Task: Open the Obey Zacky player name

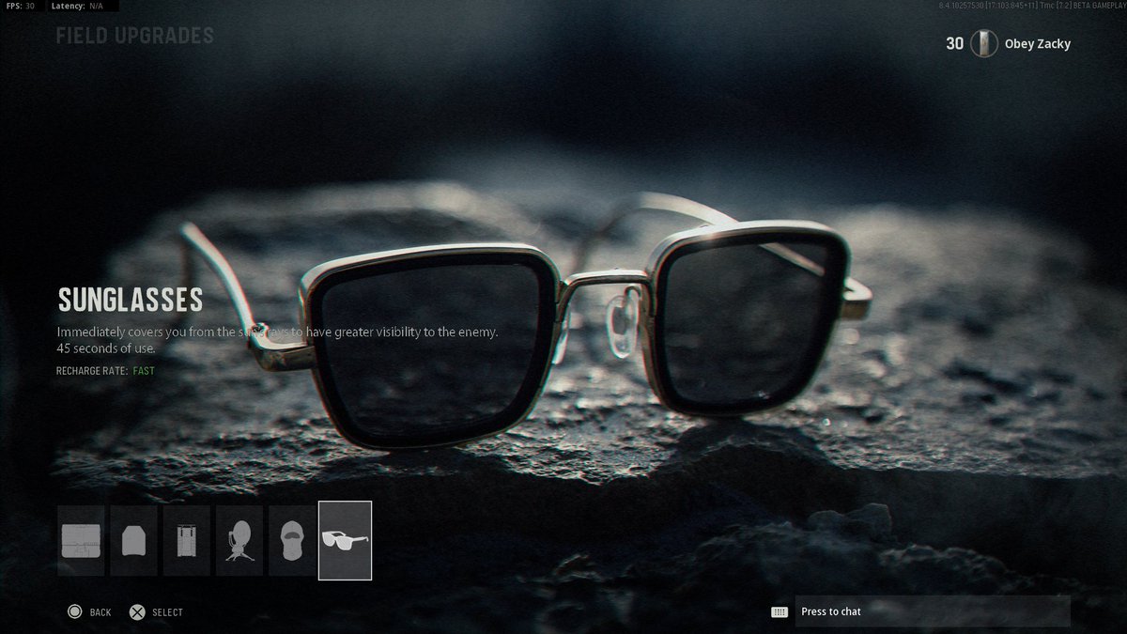Action: pyautogui.click(x=1038, y=43)
